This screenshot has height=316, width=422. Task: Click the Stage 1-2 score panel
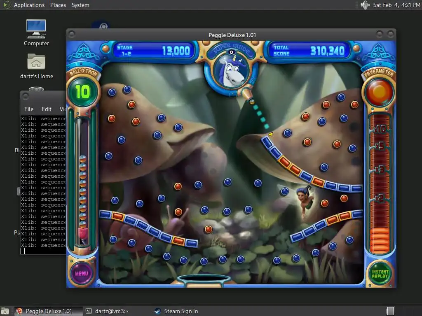click(x=153, y=51)
